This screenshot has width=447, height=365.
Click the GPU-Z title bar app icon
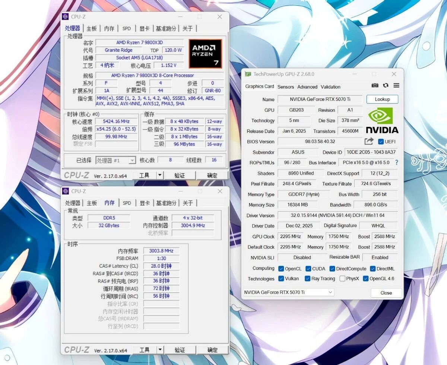pyautogui.click(x=248, y=74)
